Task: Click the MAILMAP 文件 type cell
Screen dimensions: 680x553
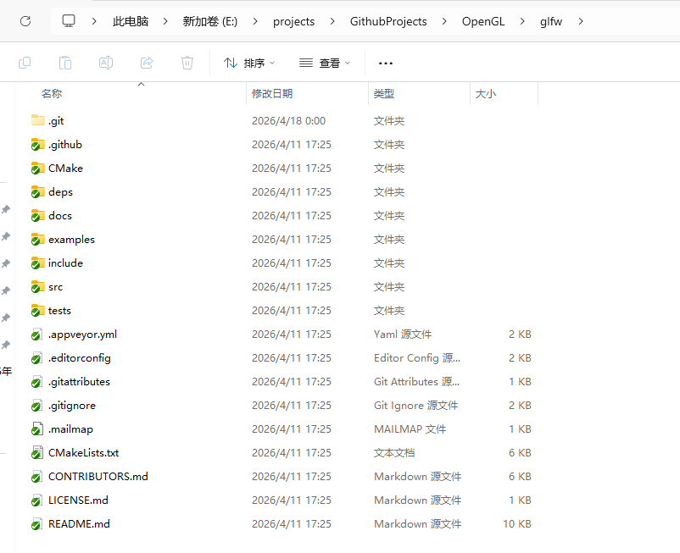Action: coord(410,429)
